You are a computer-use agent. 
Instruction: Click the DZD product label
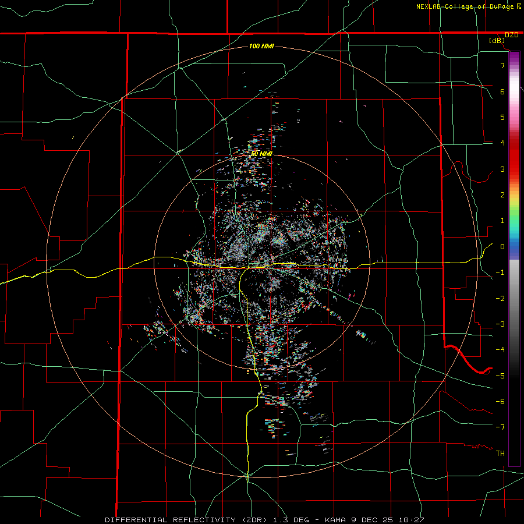[x=512, y=35]
